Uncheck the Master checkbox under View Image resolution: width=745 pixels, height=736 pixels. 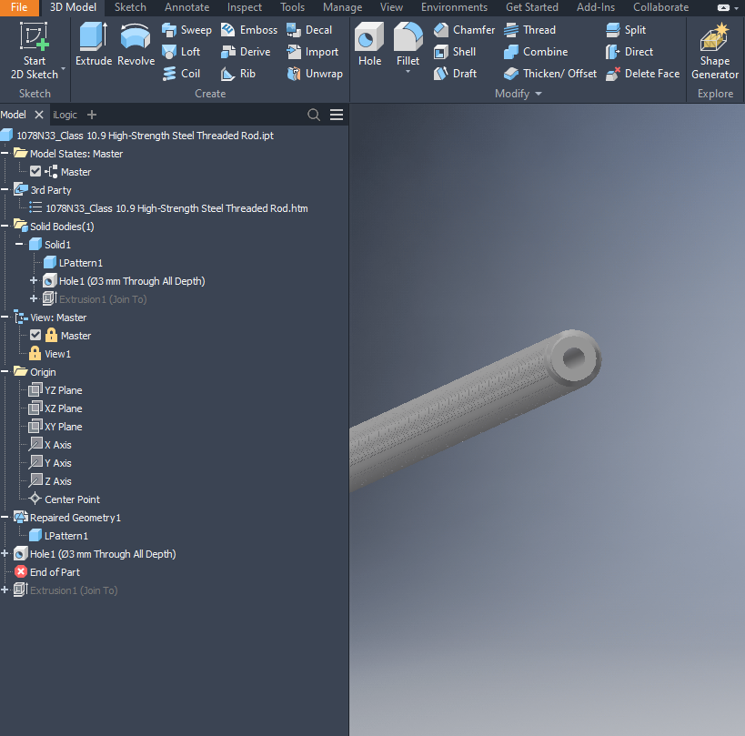click(x=36, y=335)
